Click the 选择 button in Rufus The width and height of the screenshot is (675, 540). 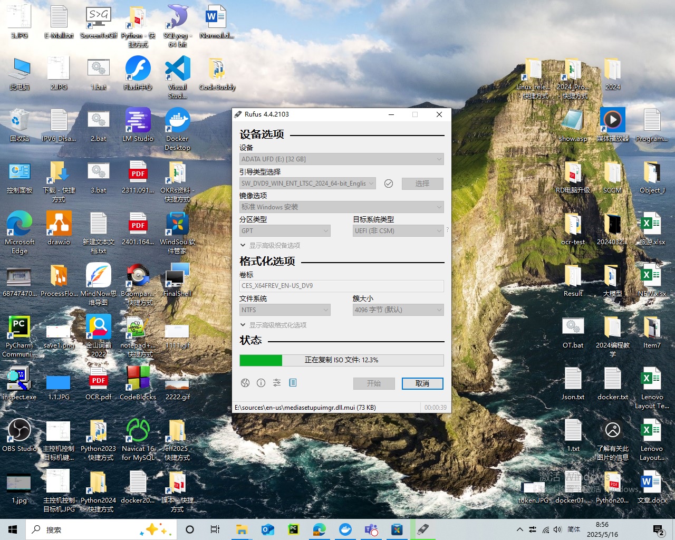click(422, 184)
